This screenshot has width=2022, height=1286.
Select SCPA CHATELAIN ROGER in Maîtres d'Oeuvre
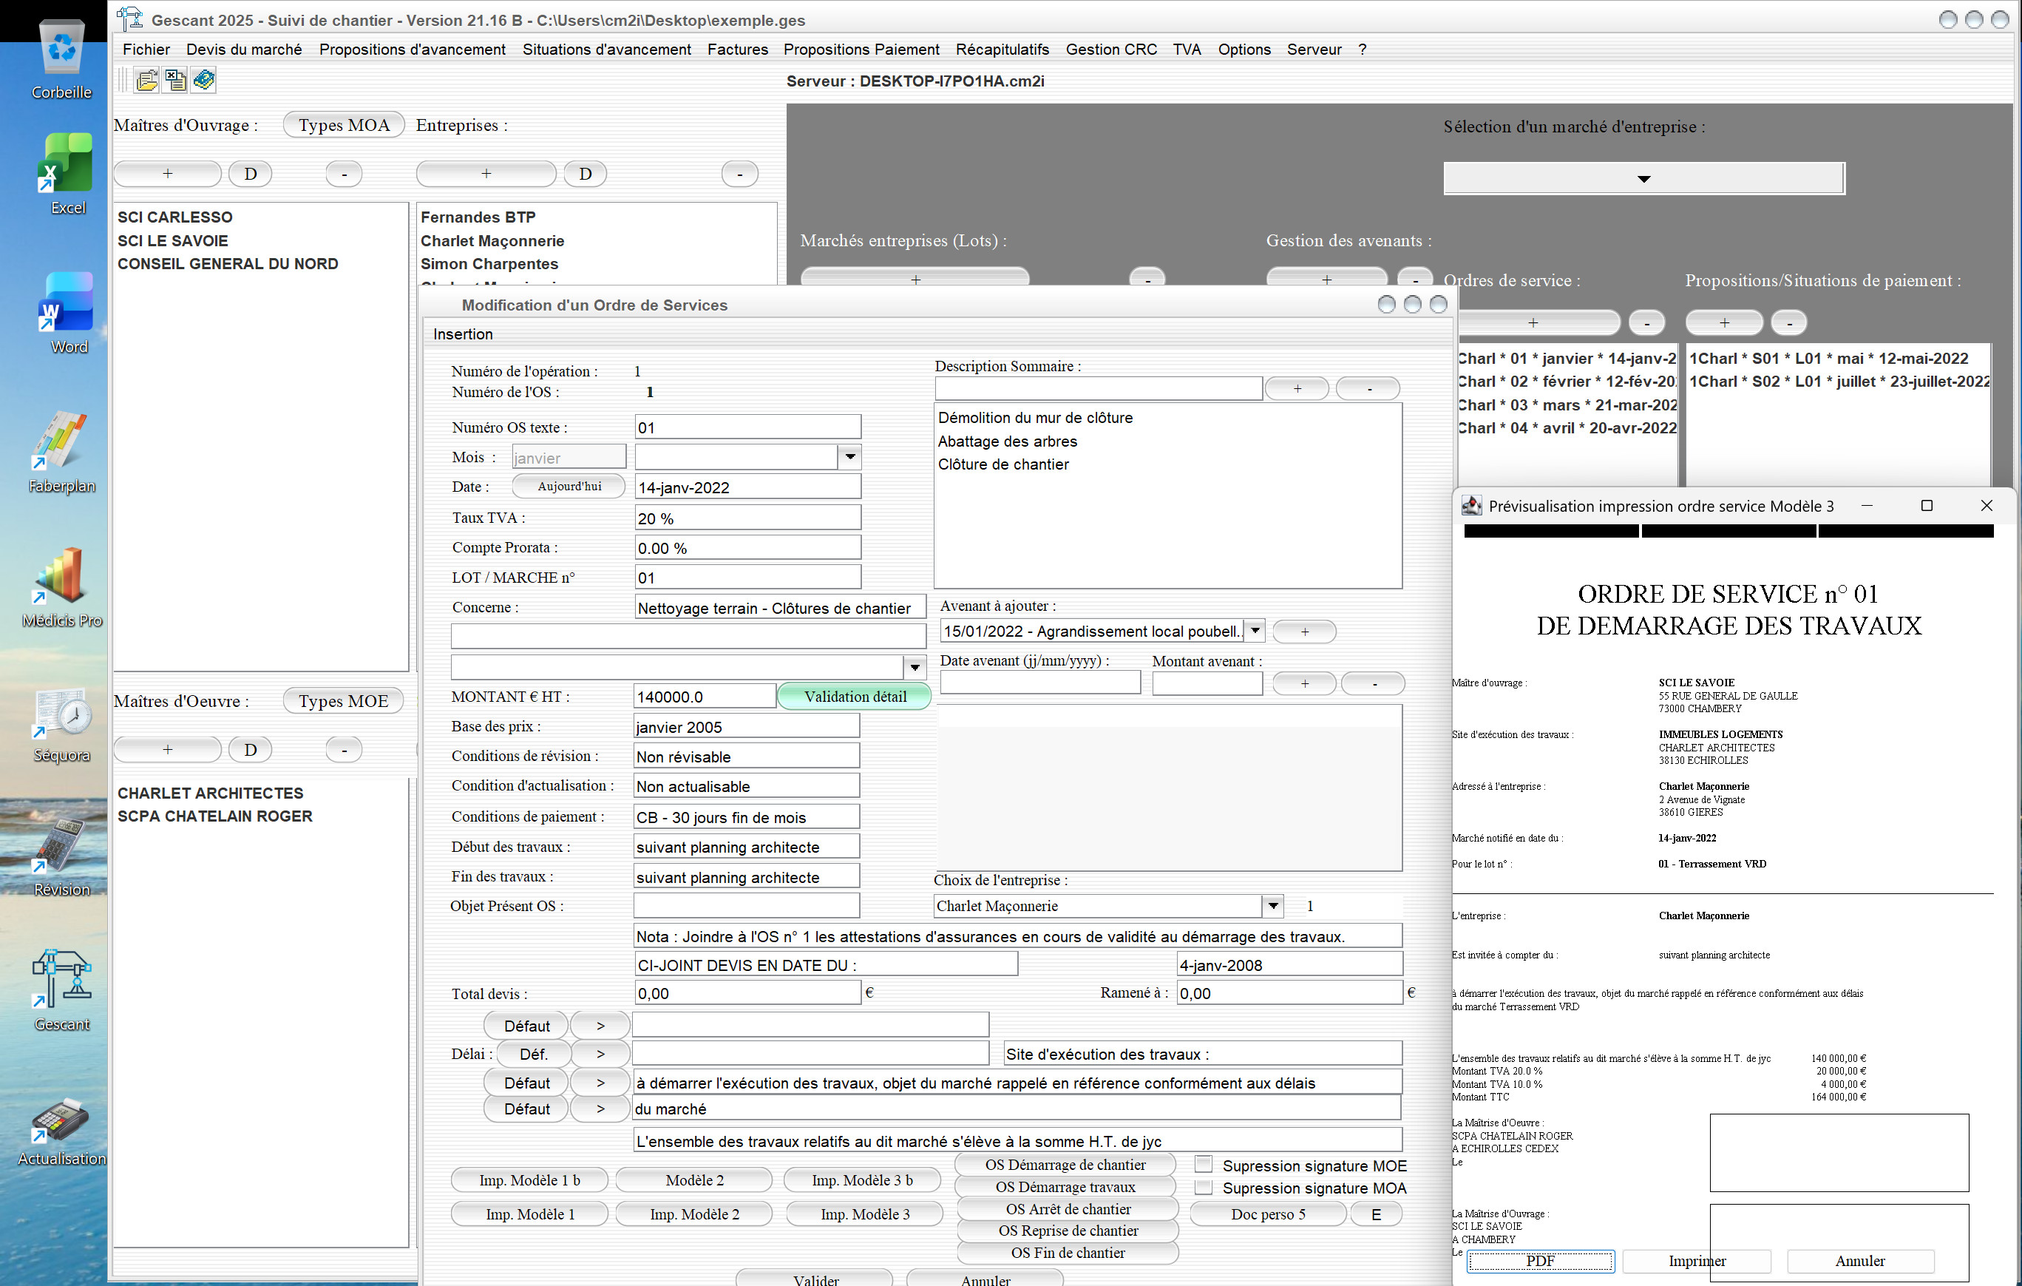[x=215, y=816]
